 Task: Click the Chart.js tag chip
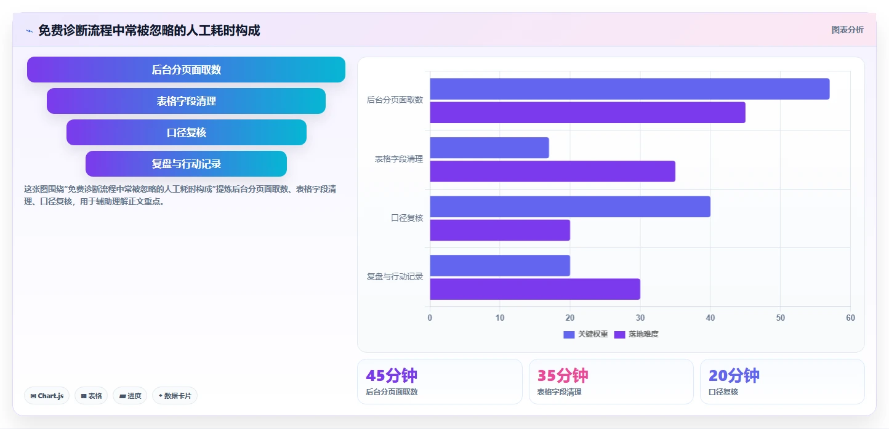click(47, 396)
